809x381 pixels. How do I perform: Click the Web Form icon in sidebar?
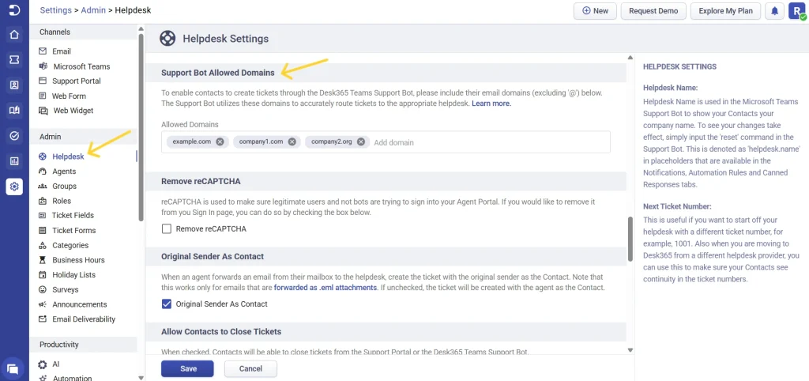pyautogui.click(x=43, y=96)
